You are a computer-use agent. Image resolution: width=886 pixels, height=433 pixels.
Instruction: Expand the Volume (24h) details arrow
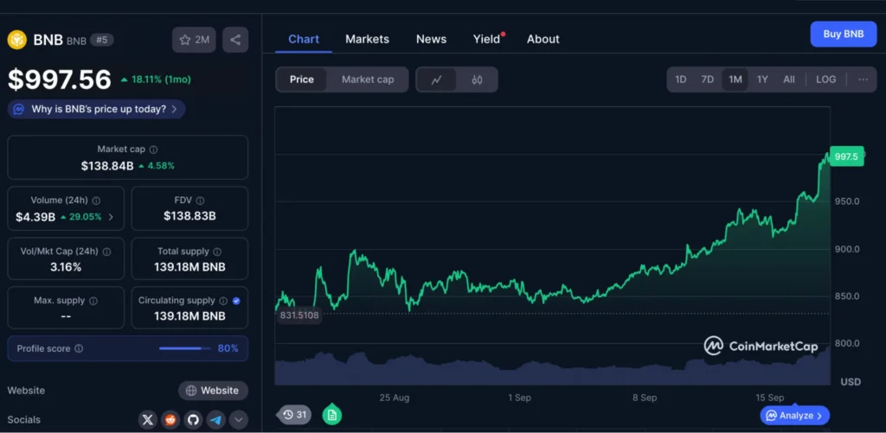(x=111, y=217)
